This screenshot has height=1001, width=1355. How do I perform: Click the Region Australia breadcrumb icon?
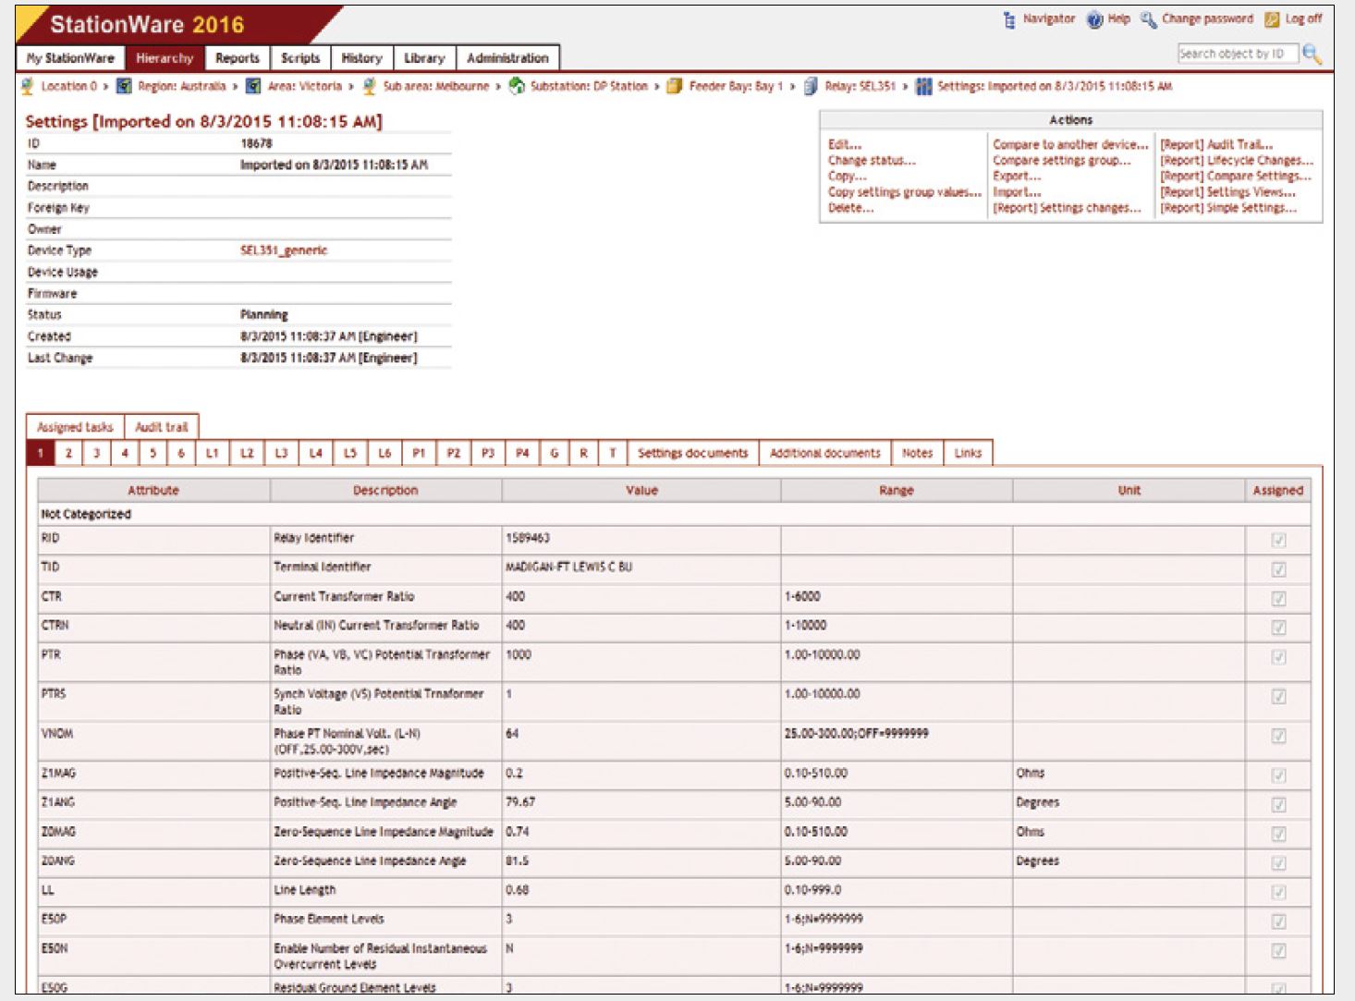click(124, 86)
